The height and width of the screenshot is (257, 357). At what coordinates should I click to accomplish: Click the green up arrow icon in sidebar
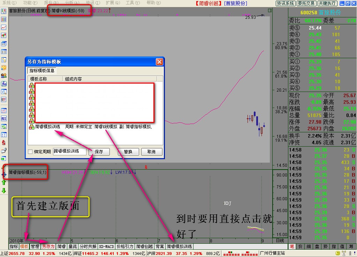[4, 182]
